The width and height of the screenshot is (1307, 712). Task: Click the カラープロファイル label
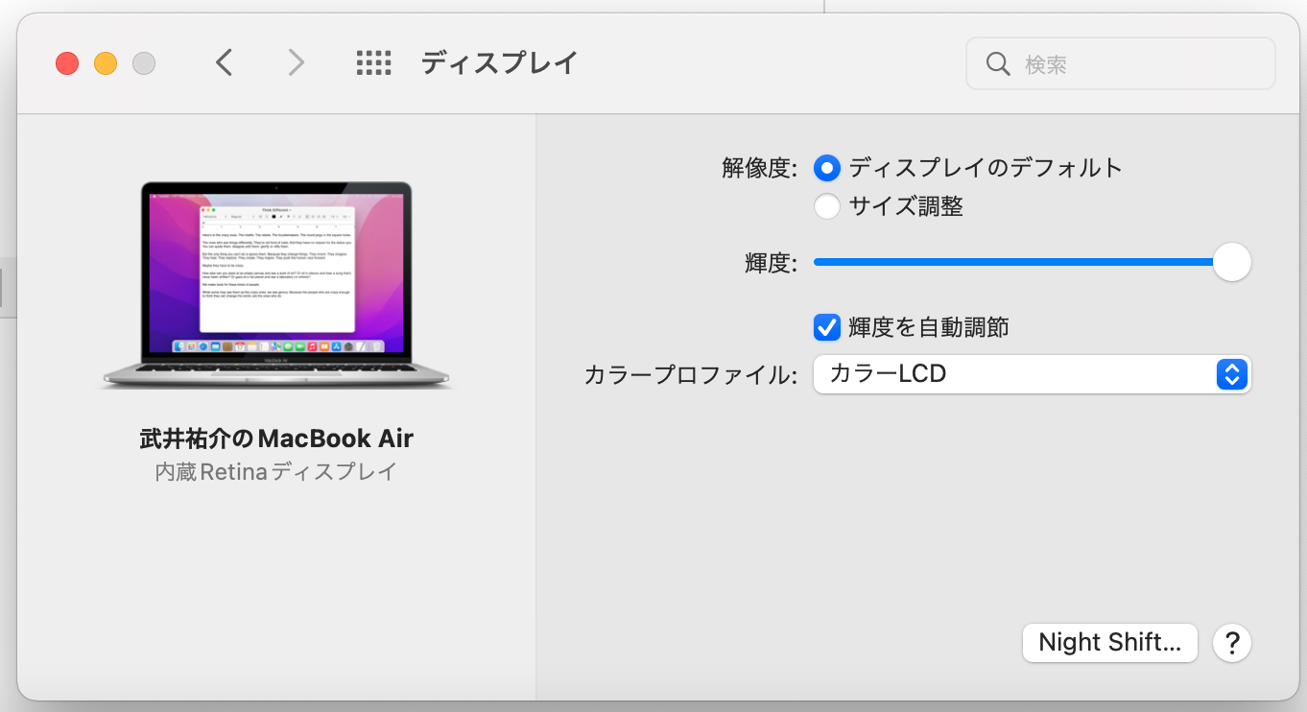pyautogui.click(x=691, y=374)
